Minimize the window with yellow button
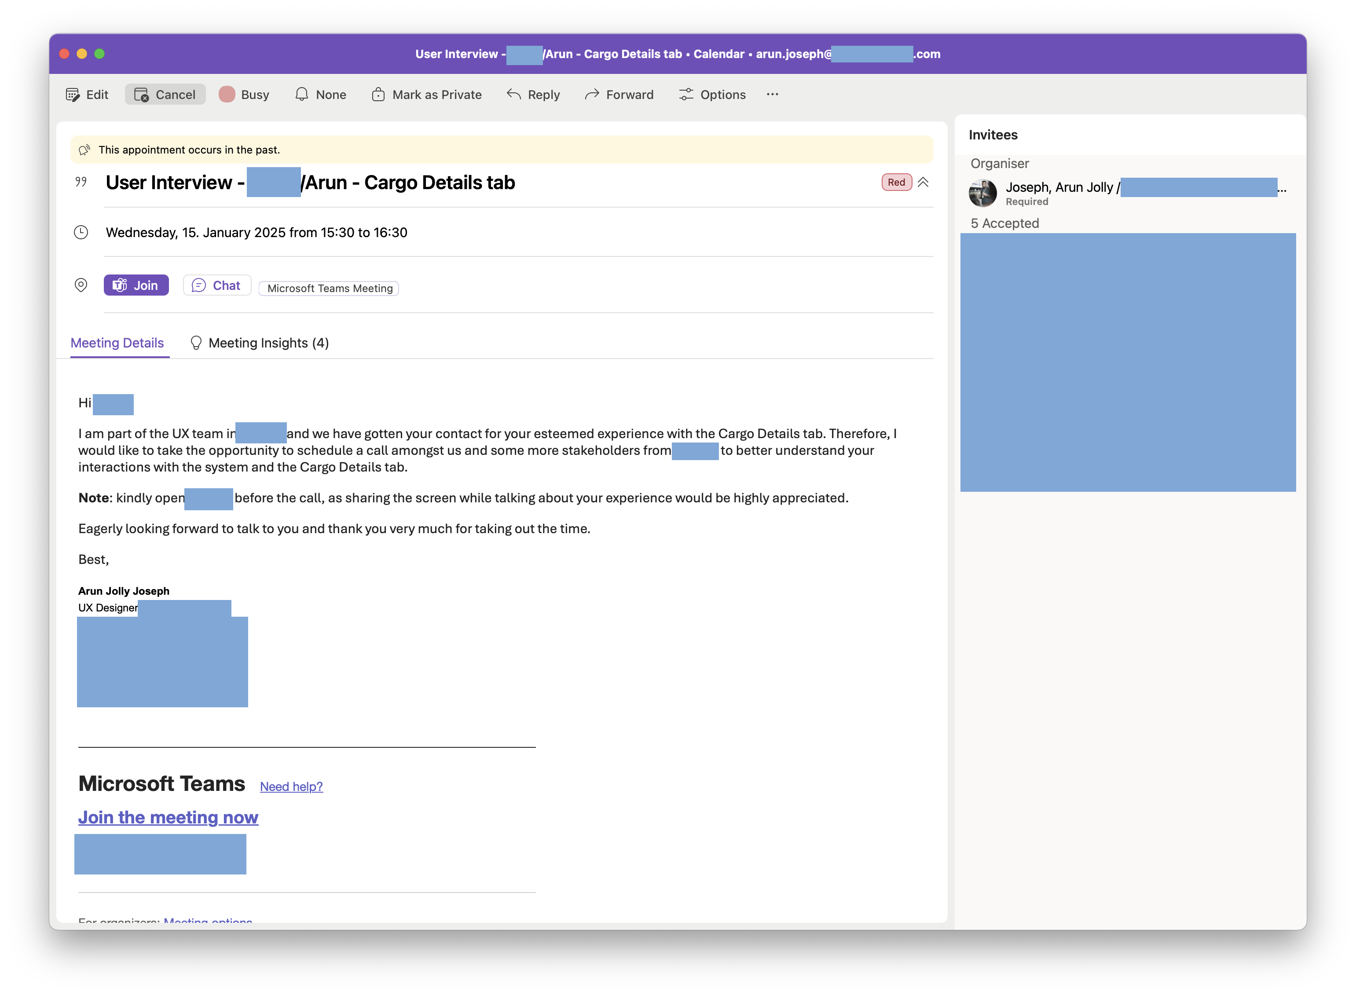Screen dimensions: 1356x995 pos(82,54)
